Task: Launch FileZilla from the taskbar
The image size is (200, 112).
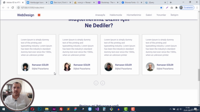Action: [x=61, y=109]
